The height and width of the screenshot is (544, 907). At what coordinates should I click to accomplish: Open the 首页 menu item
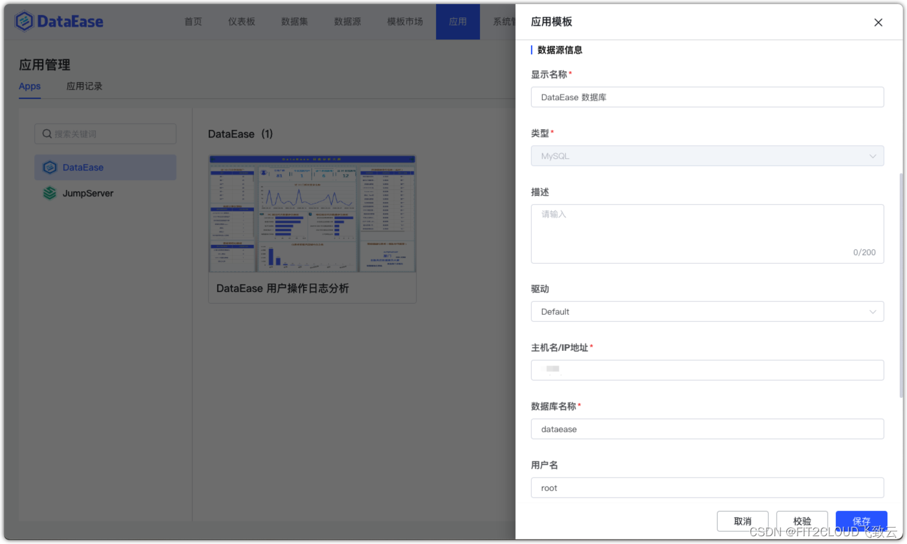point(193,21)
